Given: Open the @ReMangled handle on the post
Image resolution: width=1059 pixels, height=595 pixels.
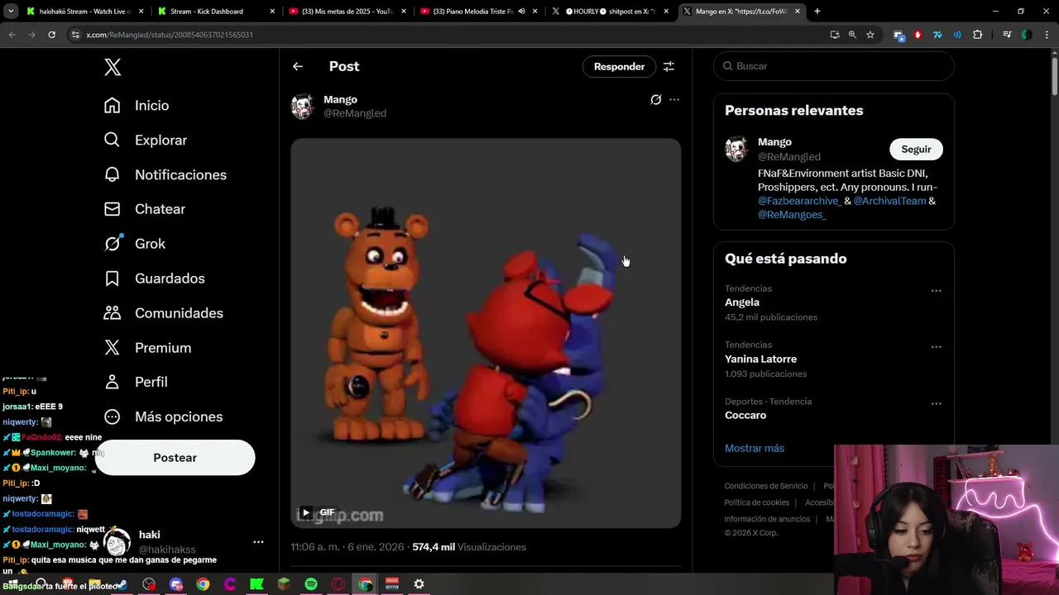Looking at the screenshot, I should pyautogui.click(x=355, y=113).
